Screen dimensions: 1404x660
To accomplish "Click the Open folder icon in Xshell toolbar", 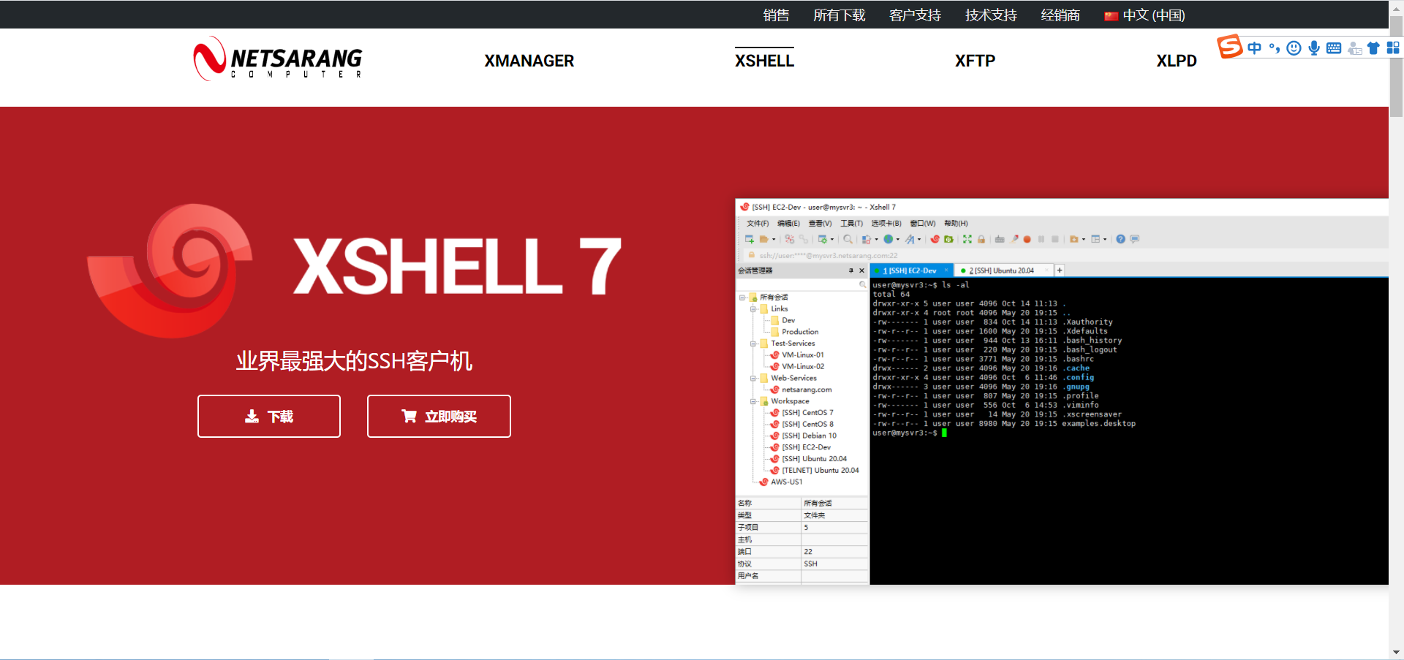I will pos(763,239).
